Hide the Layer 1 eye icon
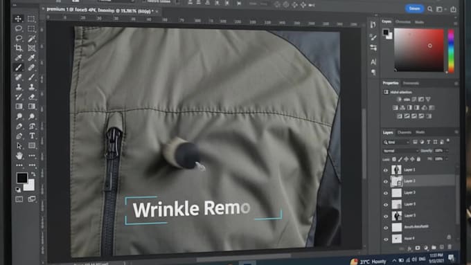This screenshot has height=265, width=471. pos(386,170)
